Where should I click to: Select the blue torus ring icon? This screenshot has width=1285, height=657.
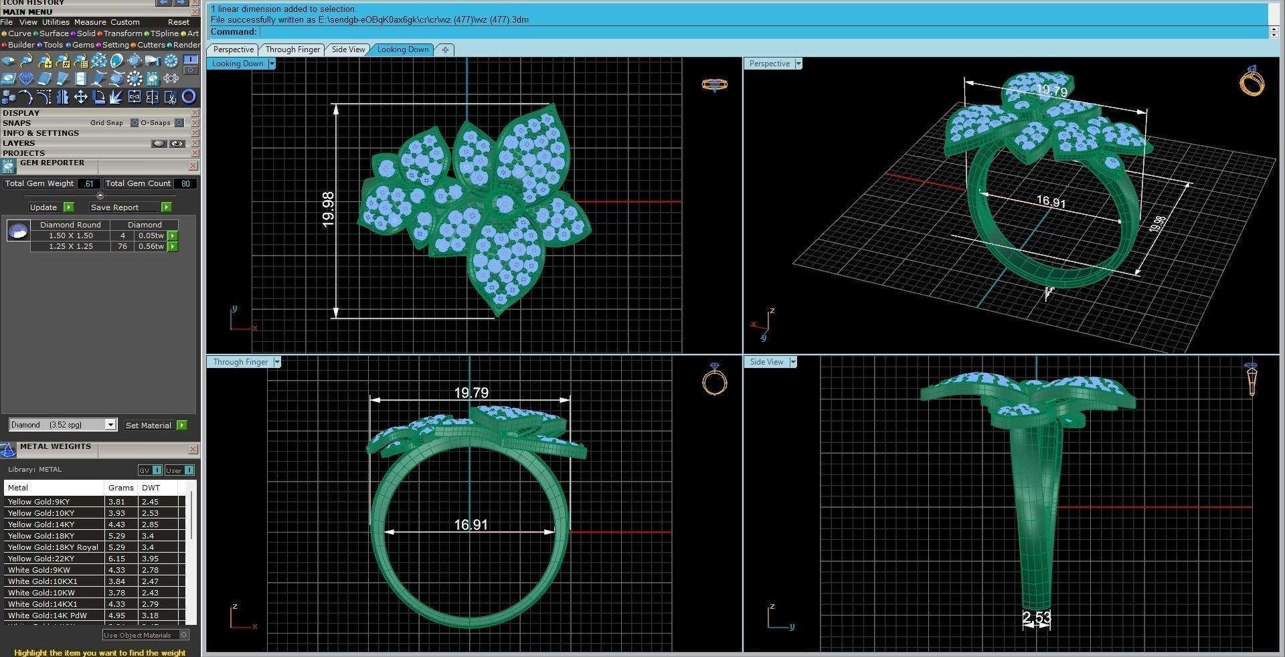189,97
